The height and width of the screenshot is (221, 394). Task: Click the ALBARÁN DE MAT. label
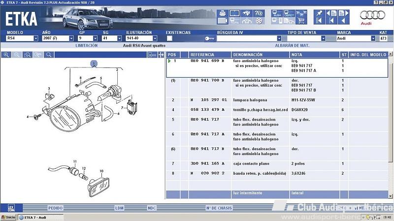(x=292, y=45)
